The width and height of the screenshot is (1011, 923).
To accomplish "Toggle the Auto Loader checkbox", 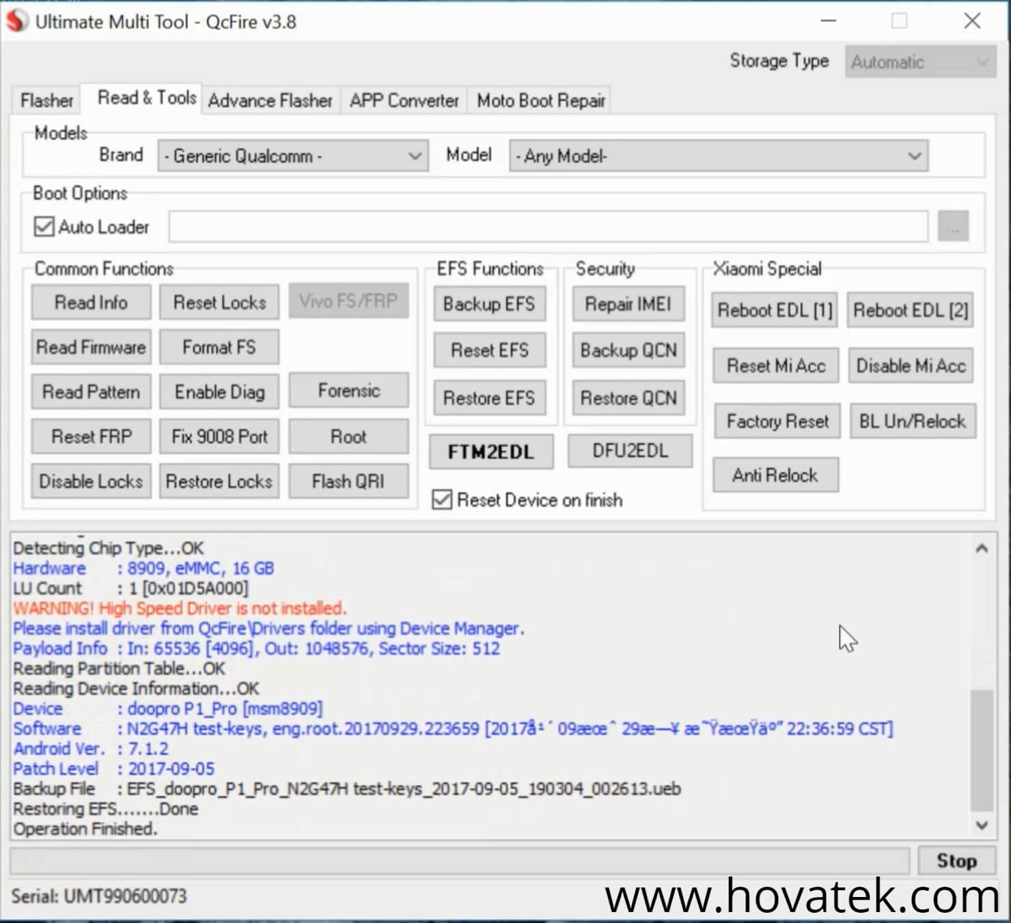I will pyautogui.click(x=44, y=226).
